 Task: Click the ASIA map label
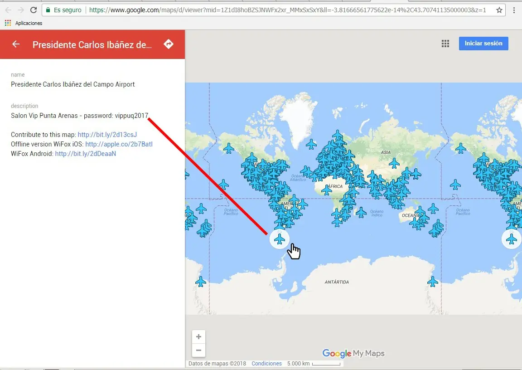tap(386, 152)
